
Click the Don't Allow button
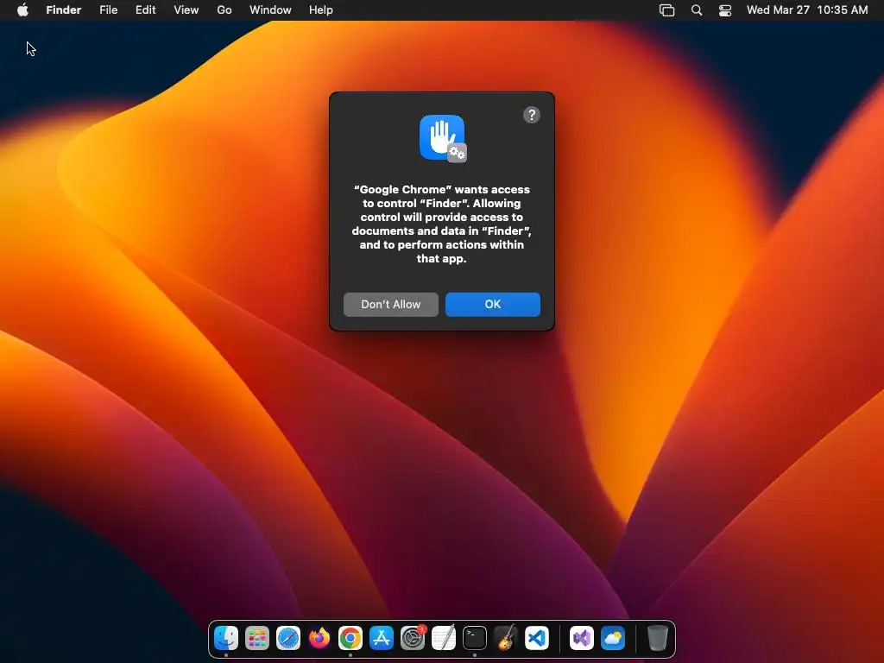[391, 305]
